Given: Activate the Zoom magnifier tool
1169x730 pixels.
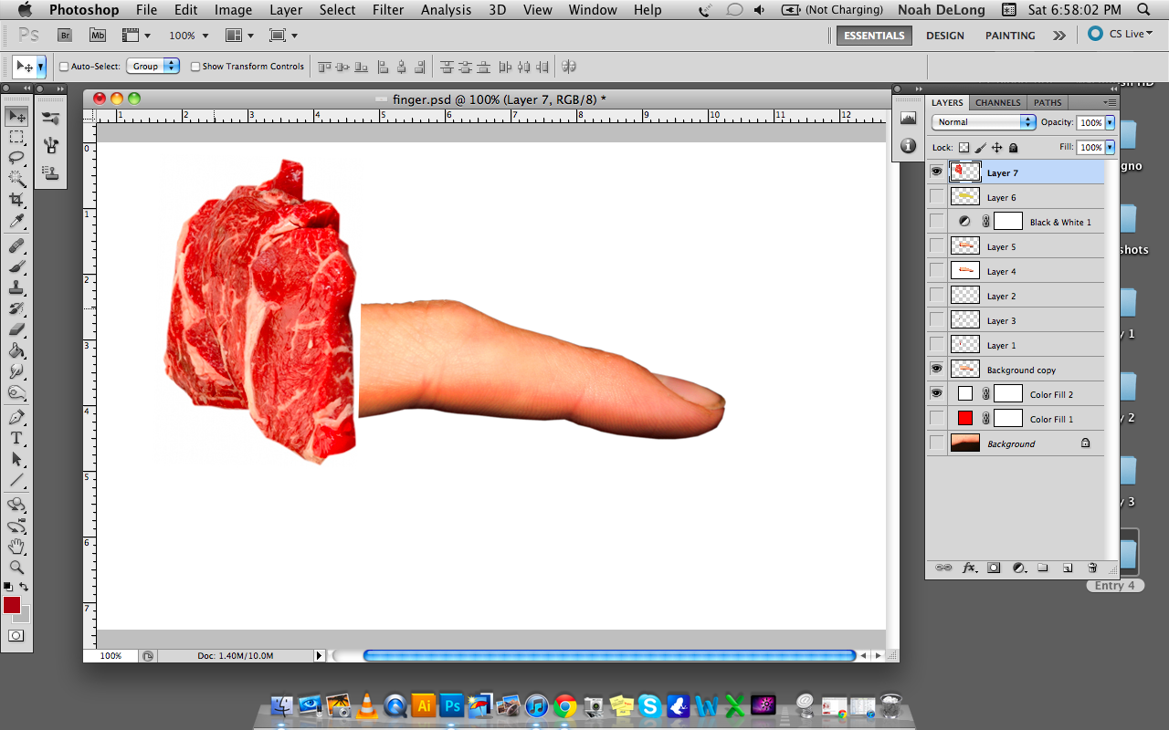Looking at the screenshot, I should pos(16,568).
